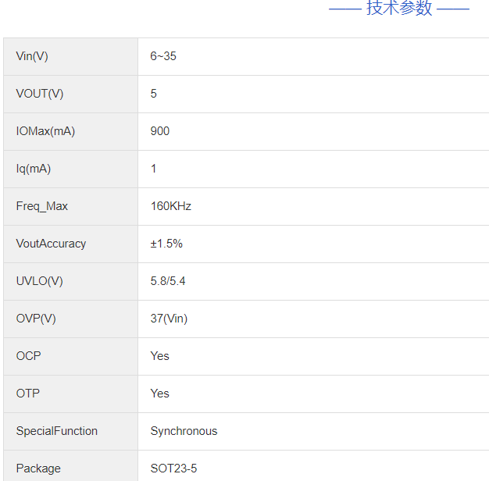
Task: Click the IOMax(mA) parameter label
Action: click(45, 131)
